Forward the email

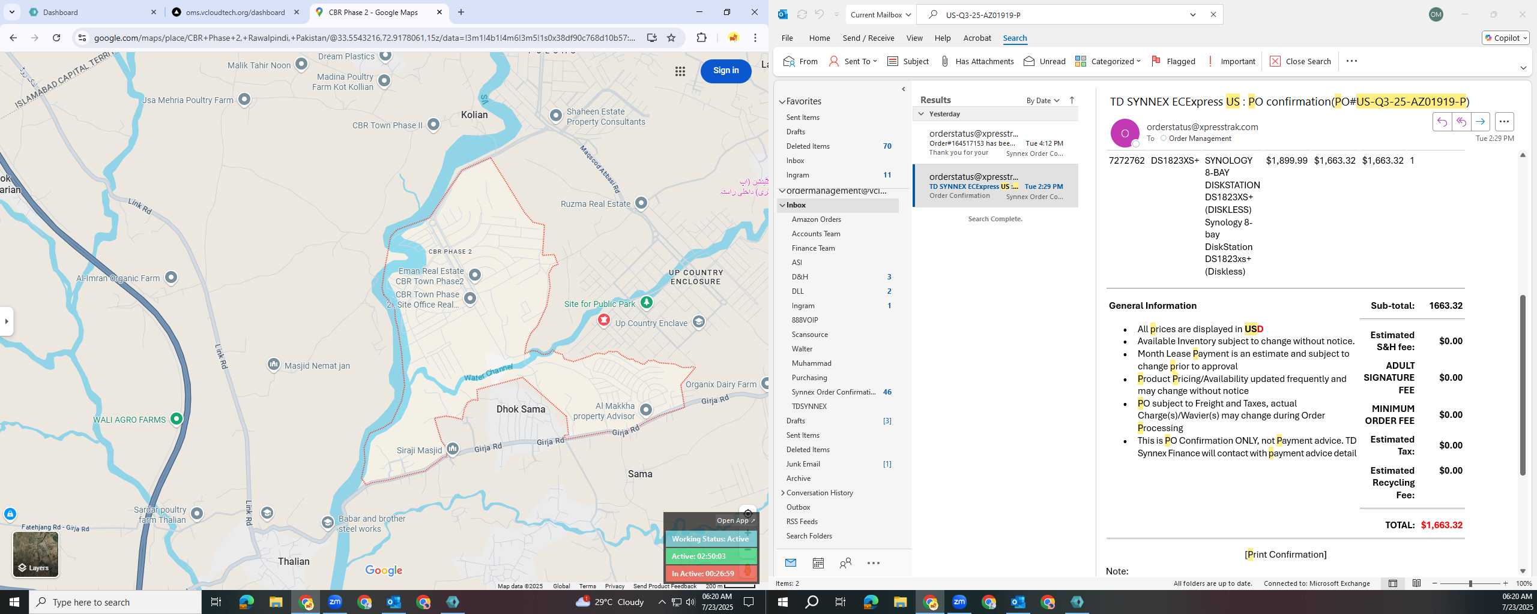[1481, 122]
